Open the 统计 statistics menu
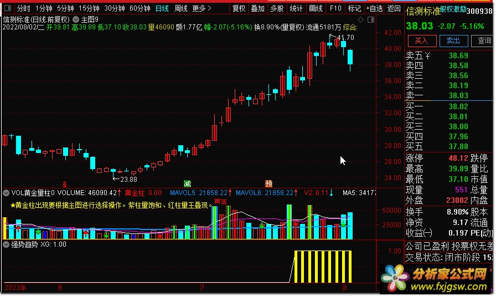 (296, 8)
